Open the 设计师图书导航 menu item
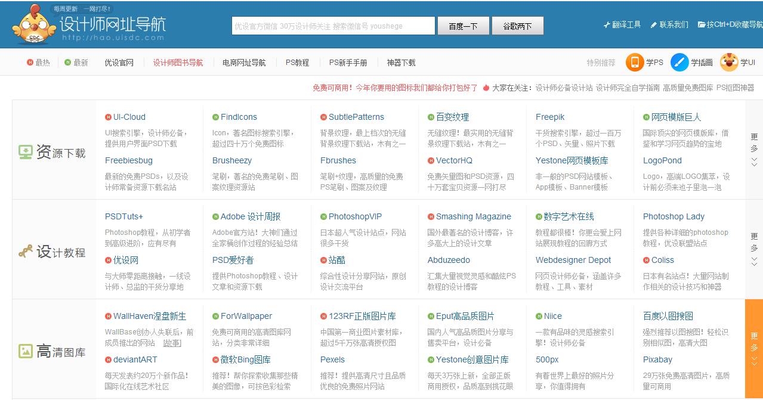 178,63
